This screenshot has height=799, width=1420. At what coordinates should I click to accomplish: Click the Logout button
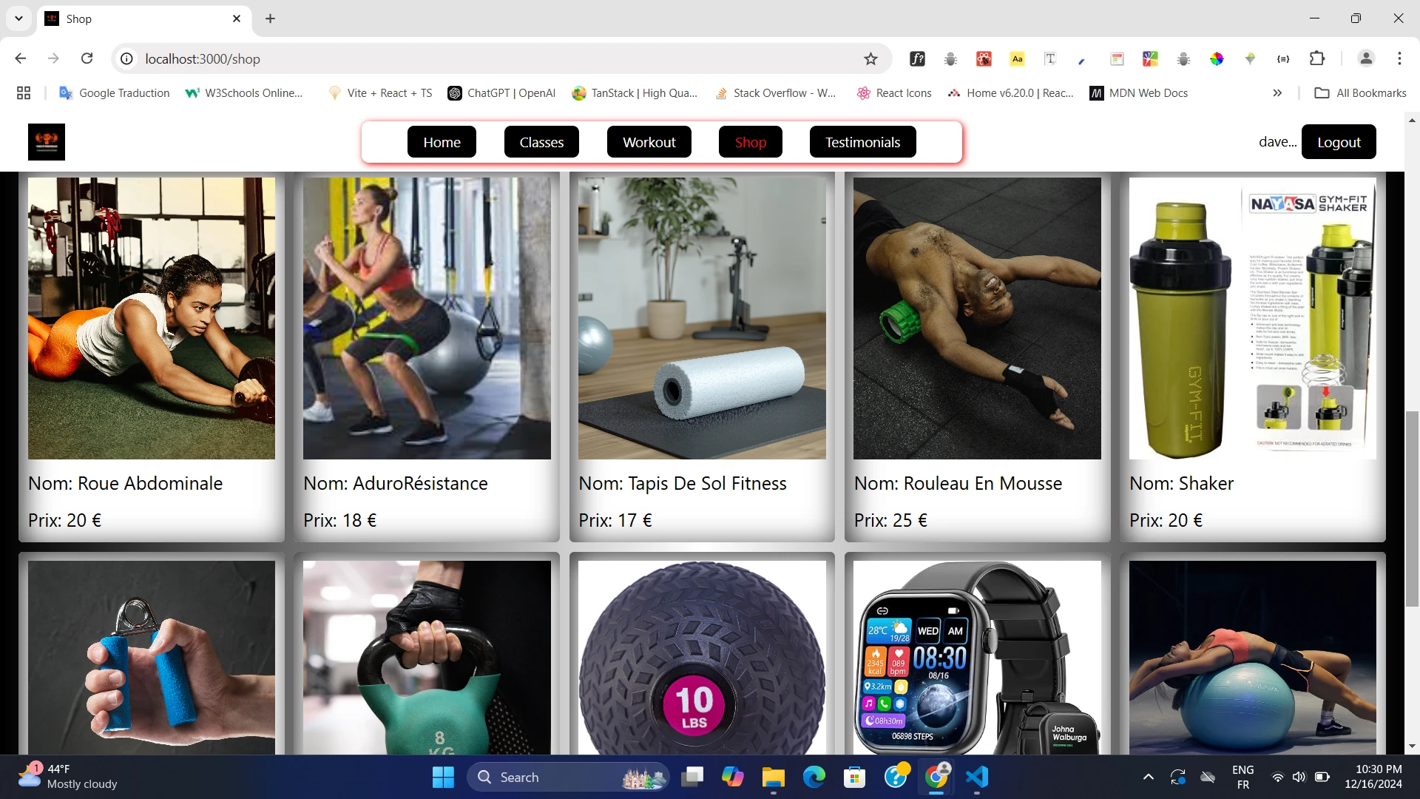point(1339,142)
